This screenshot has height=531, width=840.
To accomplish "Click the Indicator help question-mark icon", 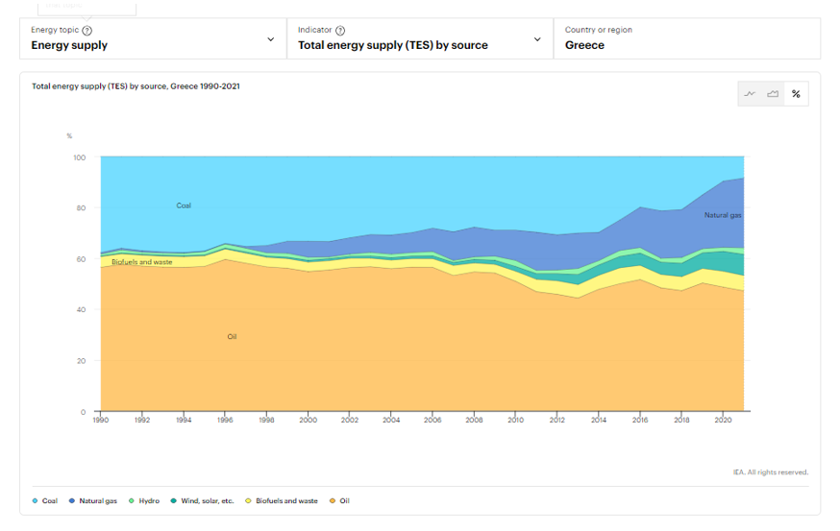I will click(340, 31).
